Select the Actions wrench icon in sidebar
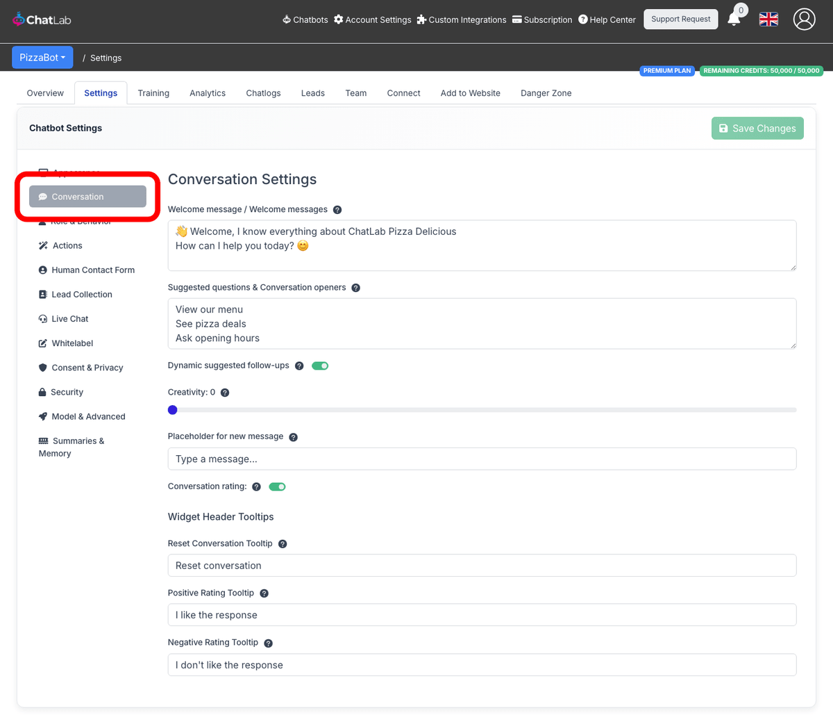 pyautogui.click(x=42, y=245)
